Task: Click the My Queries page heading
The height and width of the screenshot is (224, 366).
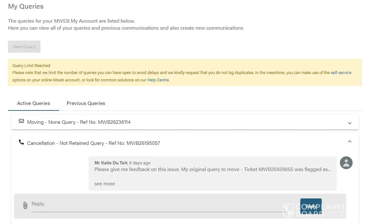Action: tap(26, 6)
